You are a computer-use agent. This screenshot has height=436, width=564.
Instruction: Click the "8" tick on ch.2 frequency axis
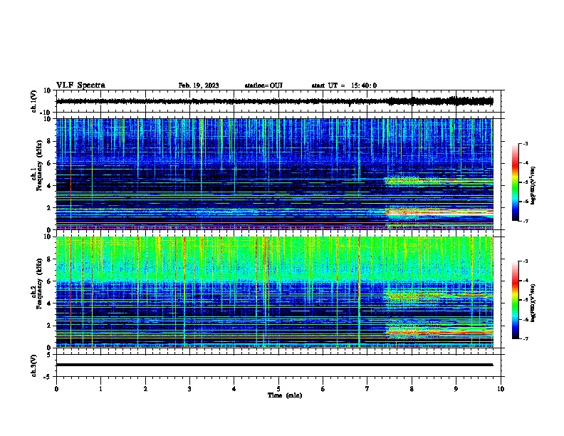click(49, 259)
